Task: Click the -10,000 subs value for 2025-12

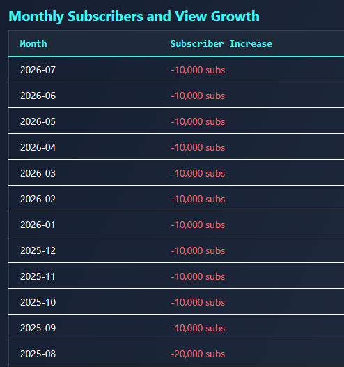Action: coord(198,250)
